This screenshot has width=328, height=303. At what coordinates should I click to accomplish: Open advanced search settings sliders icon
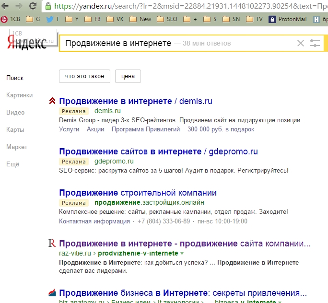(315, 43)
